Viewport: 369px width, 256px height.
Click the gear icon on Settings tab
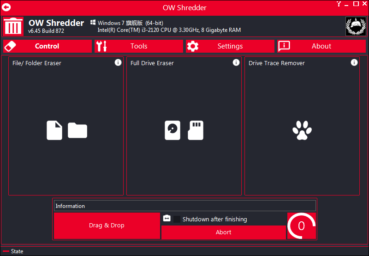pyautogui.click(x=193, y=46)
